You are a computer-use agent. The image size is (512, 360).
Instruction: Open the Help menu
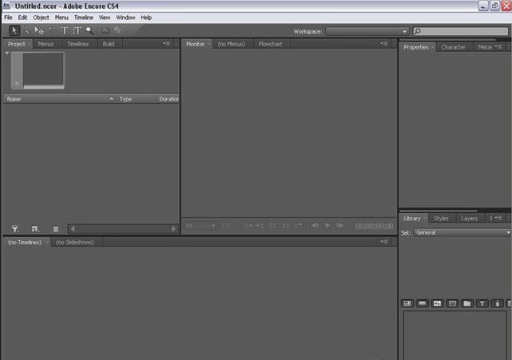[x=146, y=18]
